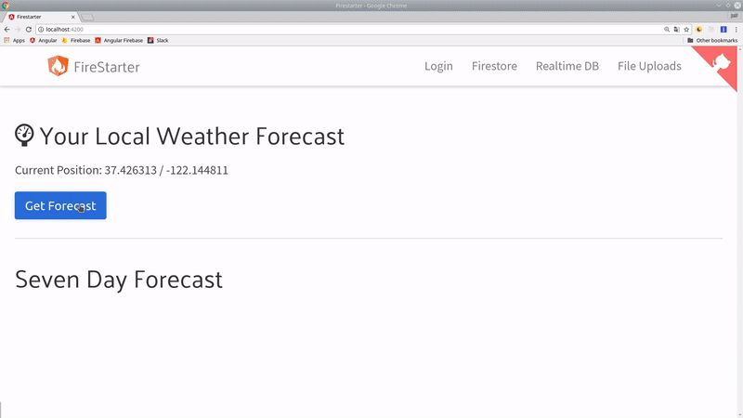Click the FireStarter flame logo
743x418 pixels.
(x=59, y=66)
